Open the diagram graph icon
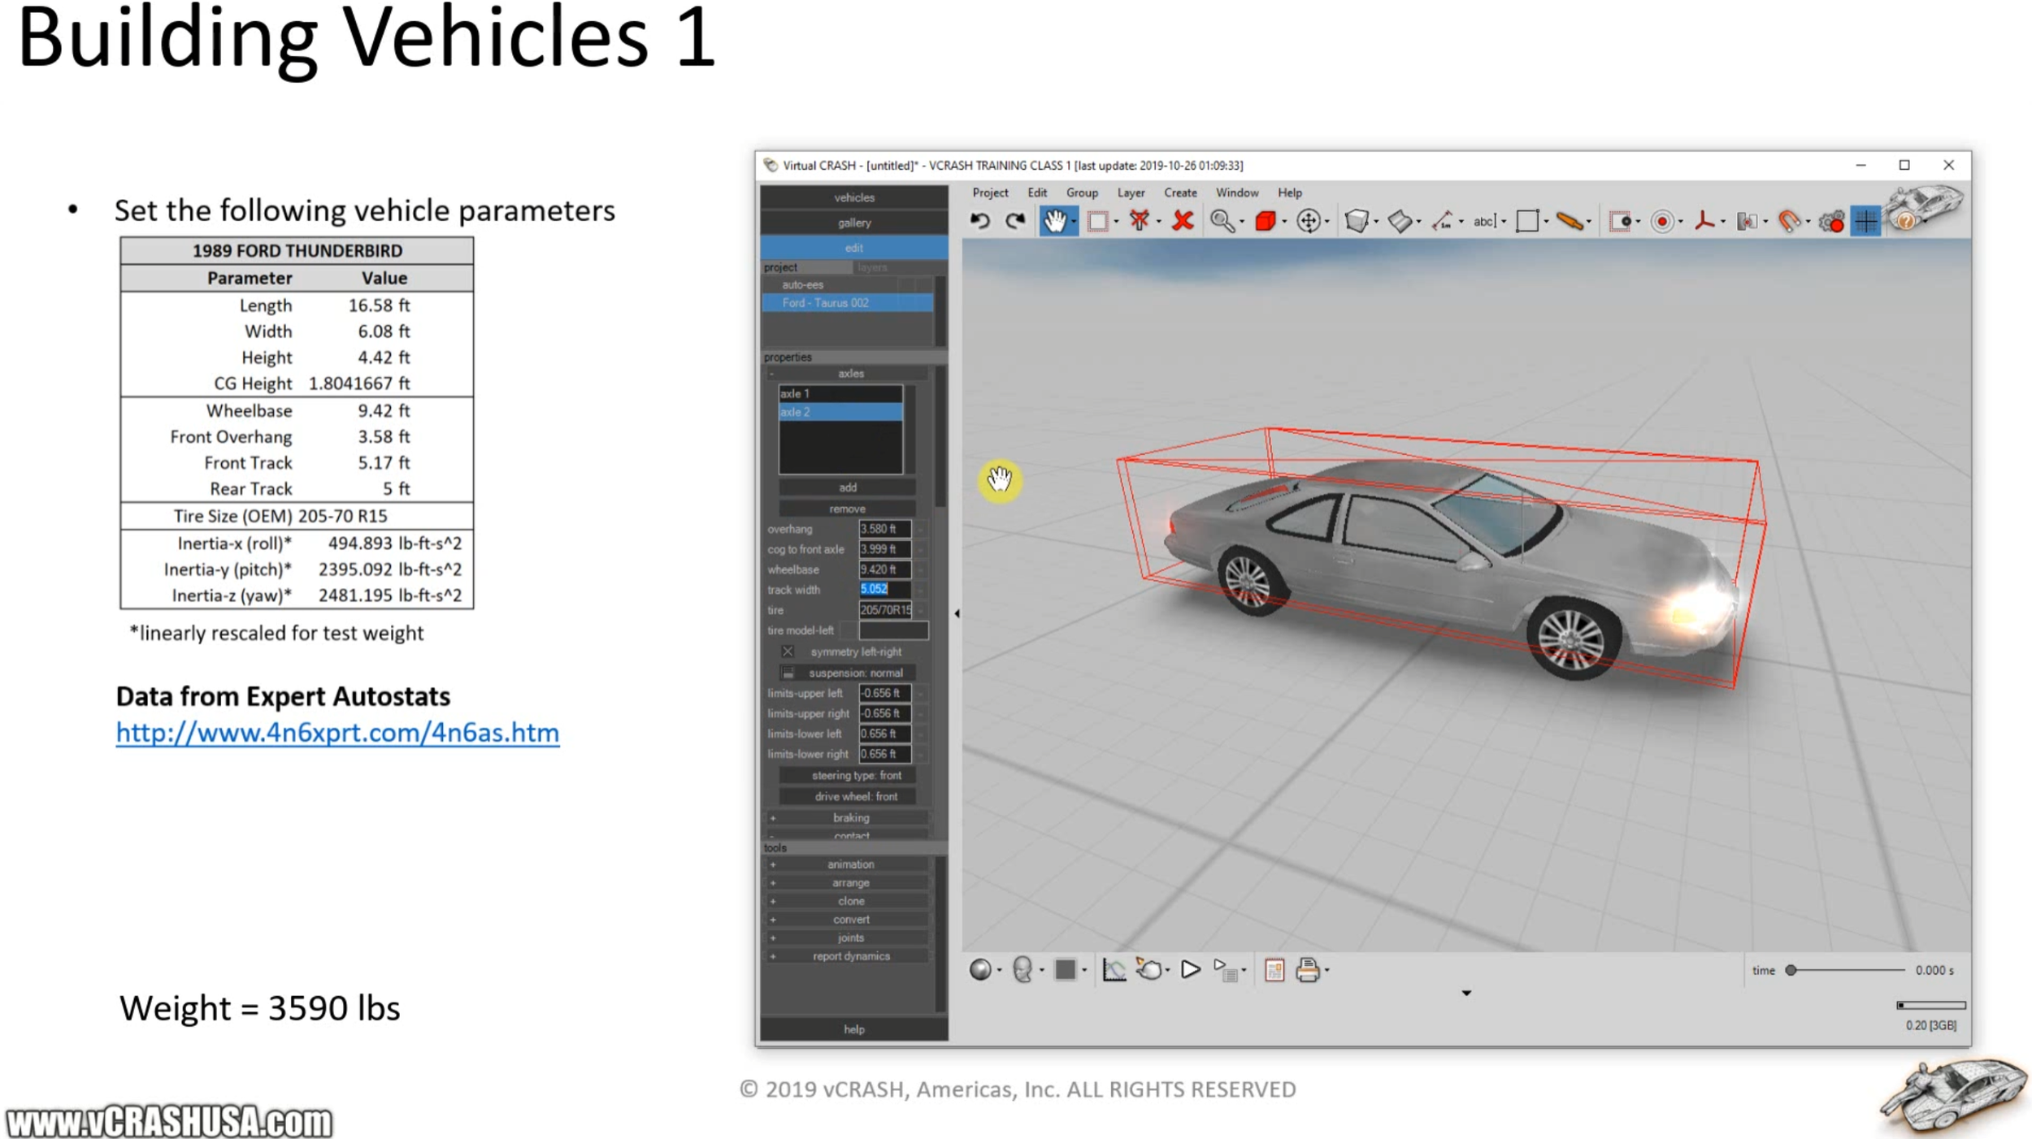Viewport: 2032px width, 1139px height. coord(1114,969)
